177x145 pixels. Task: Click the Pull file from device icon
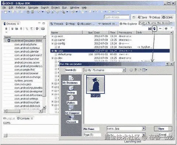pyautogui.click(x=150, y=29)
